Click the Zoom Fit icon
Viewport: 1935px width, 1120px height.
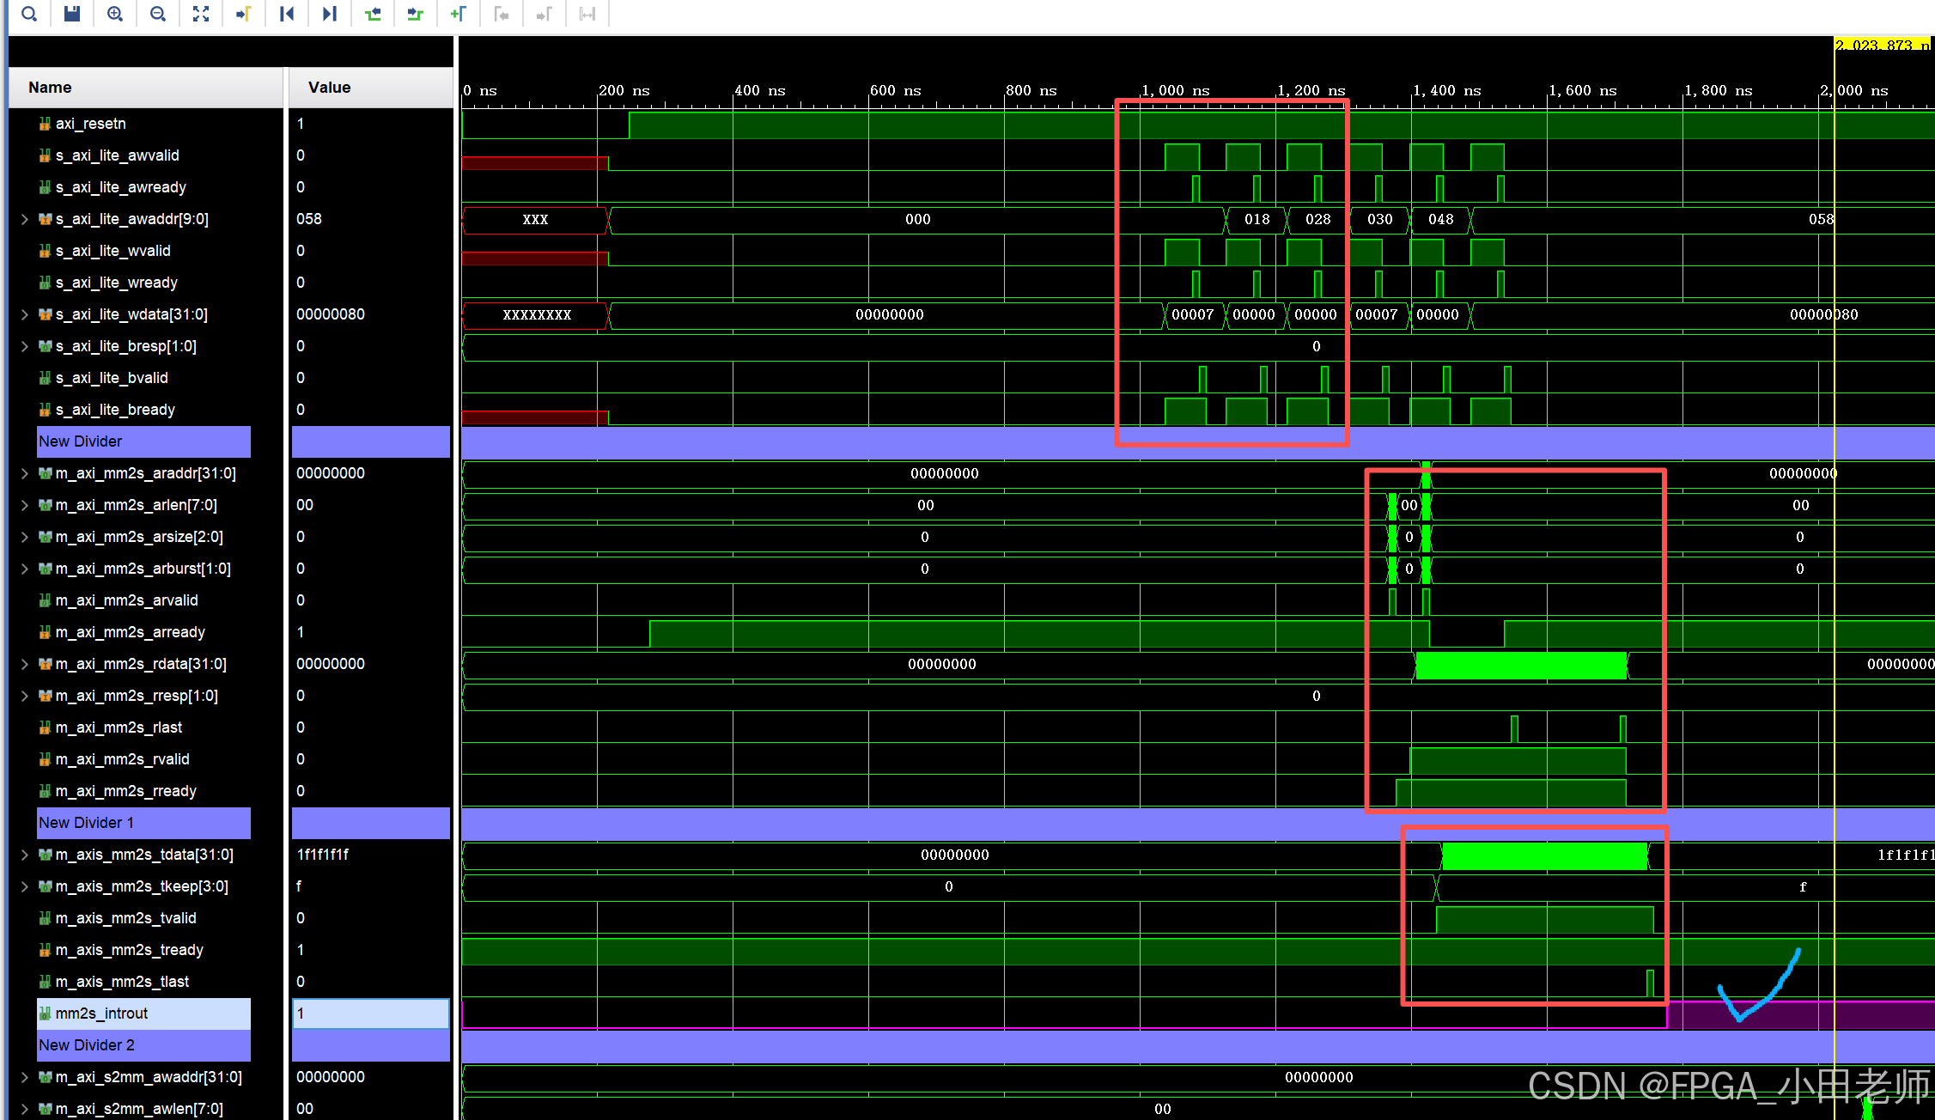click(201, 14)
